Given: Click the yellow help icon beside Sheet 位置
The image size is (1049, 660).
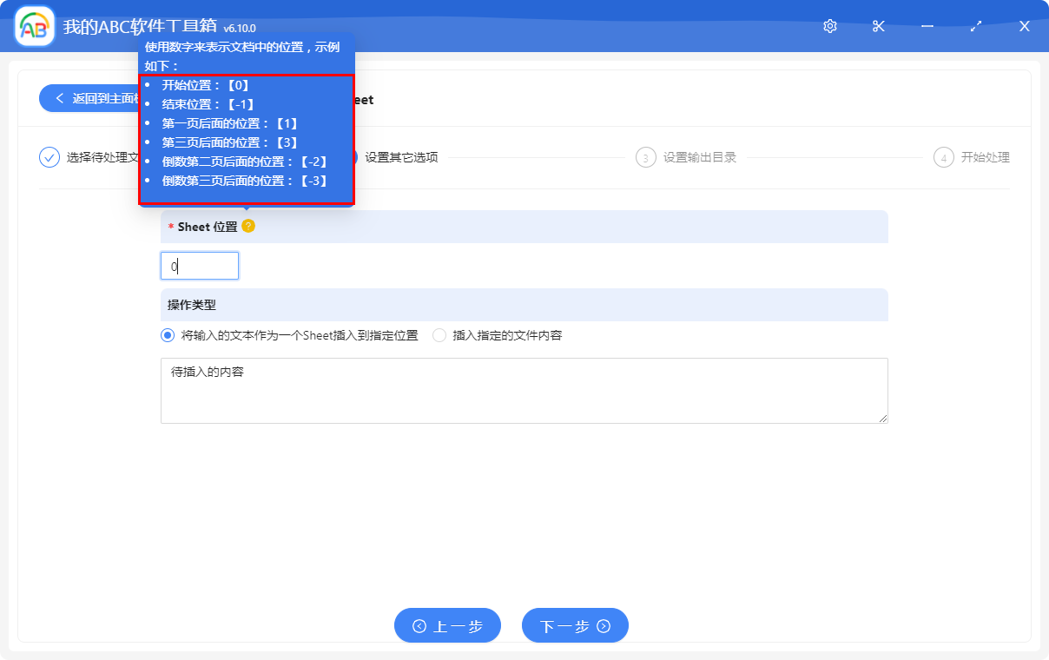Looking at the screenshot, I should click(248, 226).
